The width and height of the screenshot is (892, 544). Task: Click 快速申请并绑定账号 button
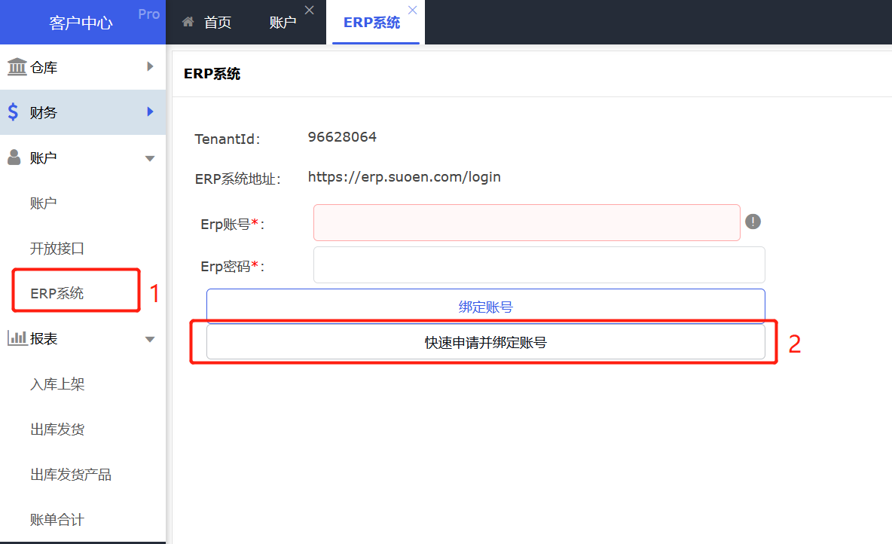[485, 342]
